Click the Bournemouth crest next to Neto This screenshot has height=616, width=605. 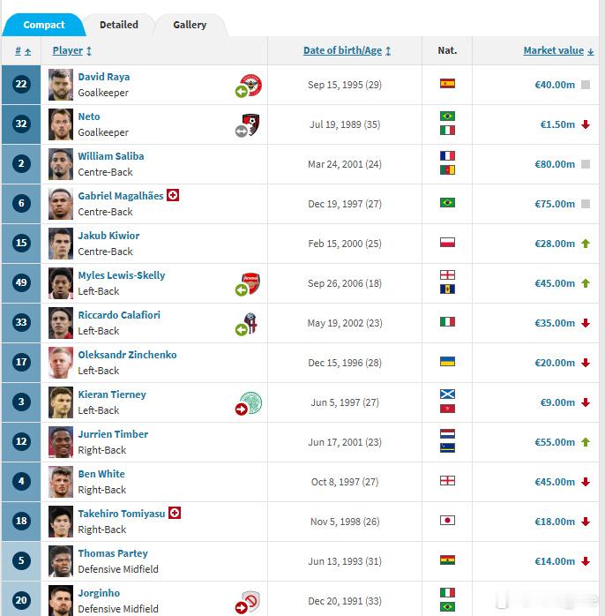(250, 124)
